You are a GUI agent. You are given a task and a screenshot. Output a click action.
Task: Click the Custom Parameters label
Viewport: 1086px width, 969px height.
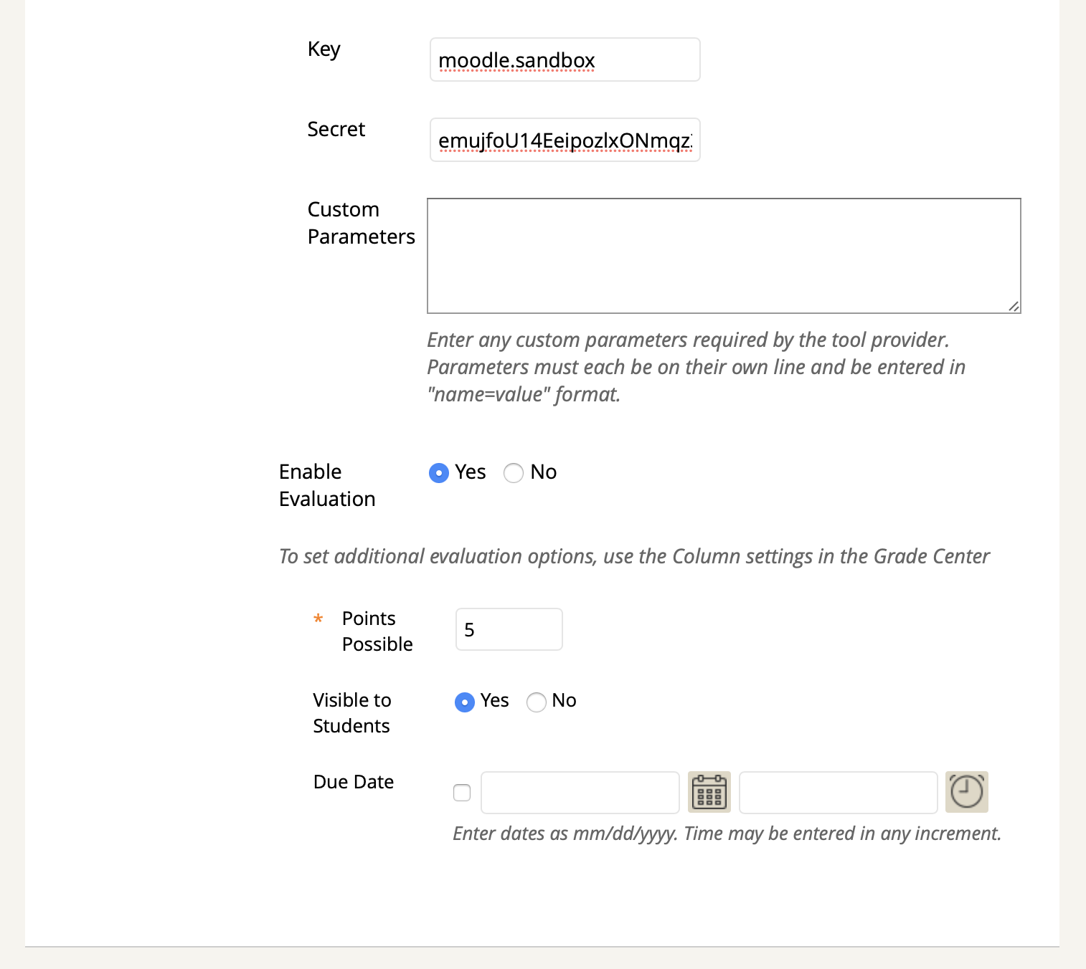tap(362, 223)
